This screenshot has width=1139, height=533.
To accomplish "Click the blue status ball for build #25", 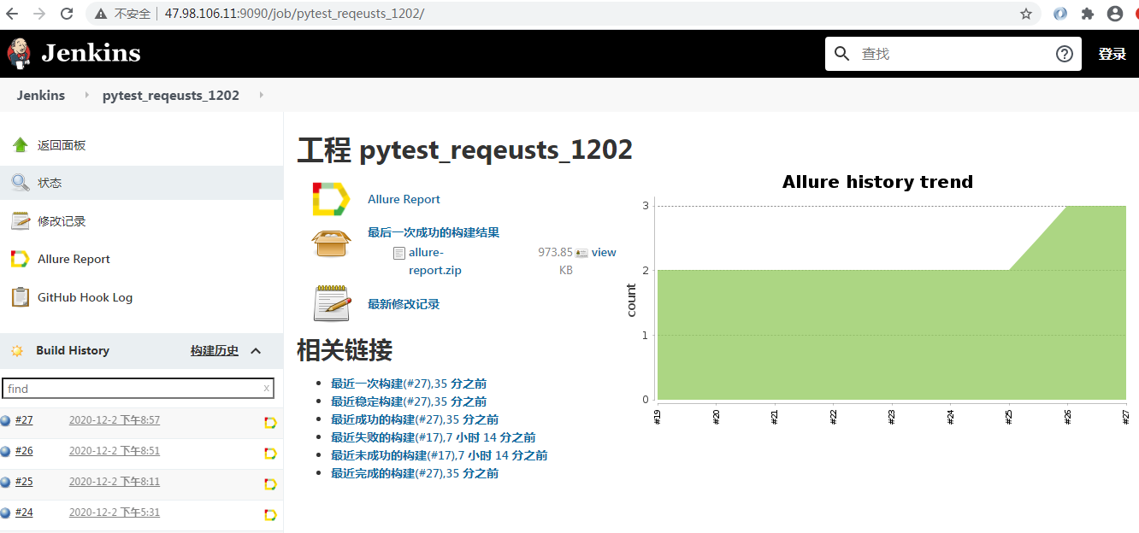I will pos(5,482).
